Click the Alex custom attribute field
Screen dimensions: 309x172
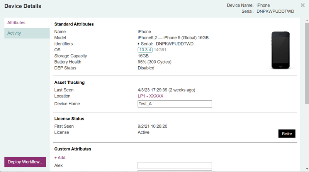175,165
